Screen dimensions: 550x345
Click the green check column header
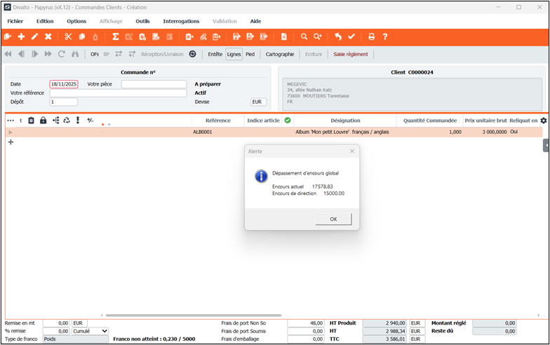pos(288,121)
